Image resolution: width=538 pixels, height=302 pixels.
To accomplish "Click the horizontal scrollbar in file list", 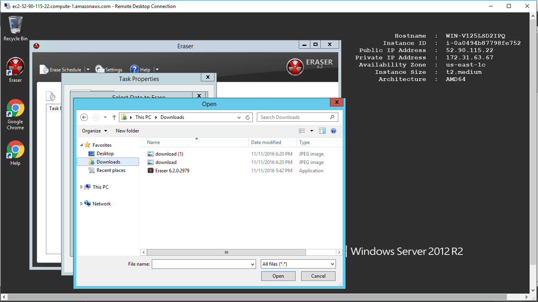I will pyautogui.click(x=226, y=252).
